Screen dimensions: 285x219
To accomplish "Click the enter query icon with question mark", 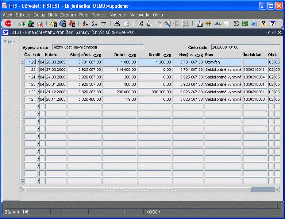I will (54, 24).
